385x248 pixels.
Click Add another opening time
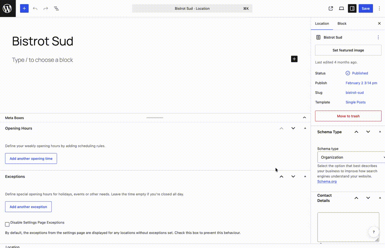31,159
